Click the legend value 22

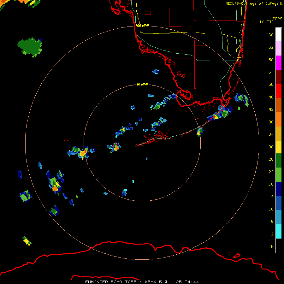pyautogui.click(x=271, y=172)
